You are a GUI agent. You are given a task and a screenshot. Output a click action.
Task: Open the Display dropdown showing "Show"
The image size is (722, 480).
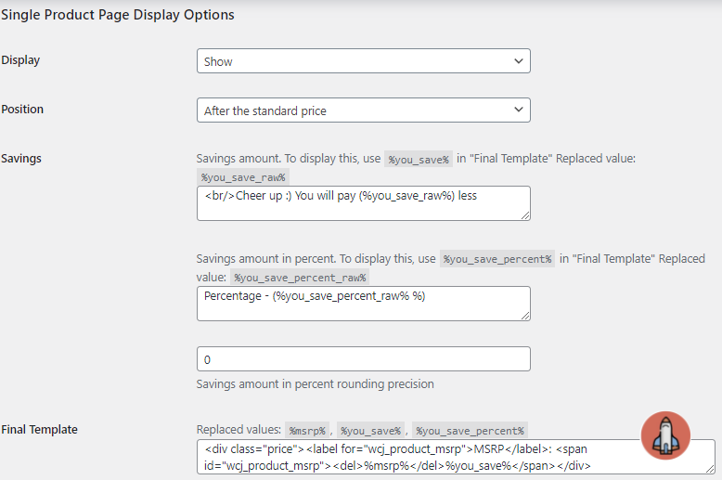click(x=363, y=61)
